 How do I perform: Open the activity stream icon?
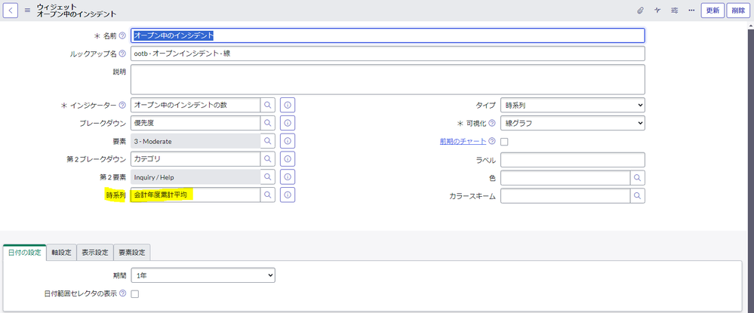(x=657, y=10)
